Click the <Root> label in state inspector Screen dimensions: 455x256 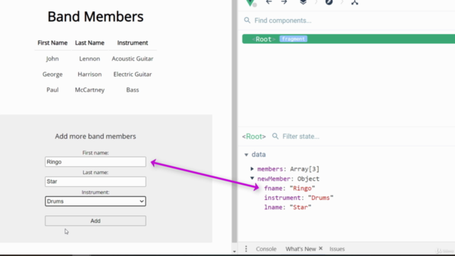254,137
